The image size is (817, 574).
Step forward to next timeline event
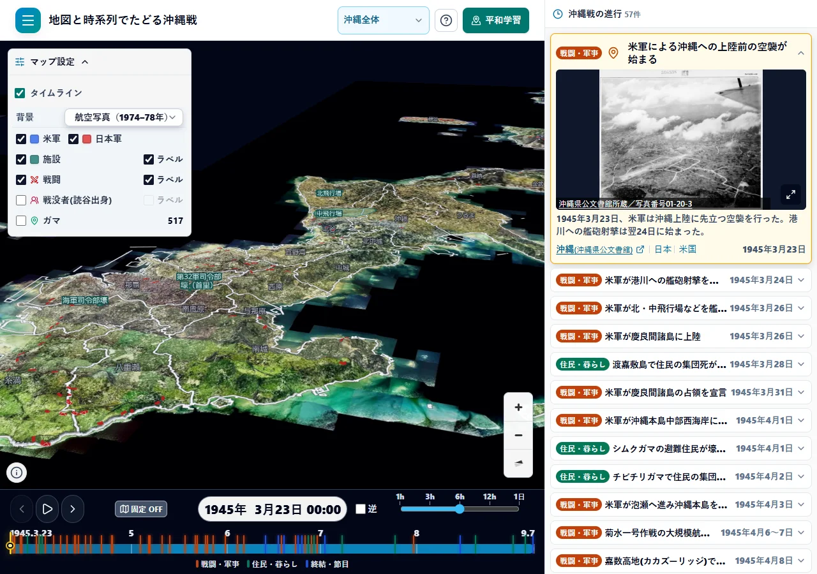pos(73,509)
